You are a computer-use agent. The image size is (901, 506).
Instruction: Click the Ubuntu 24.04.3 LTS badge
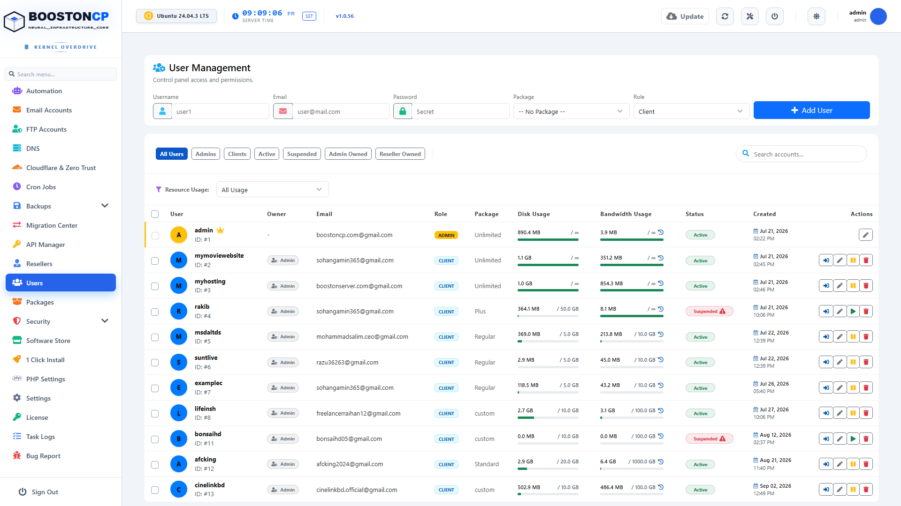click(176, 16)
